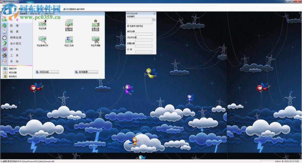Select the 凭证 category label

[x=14, y=20]
